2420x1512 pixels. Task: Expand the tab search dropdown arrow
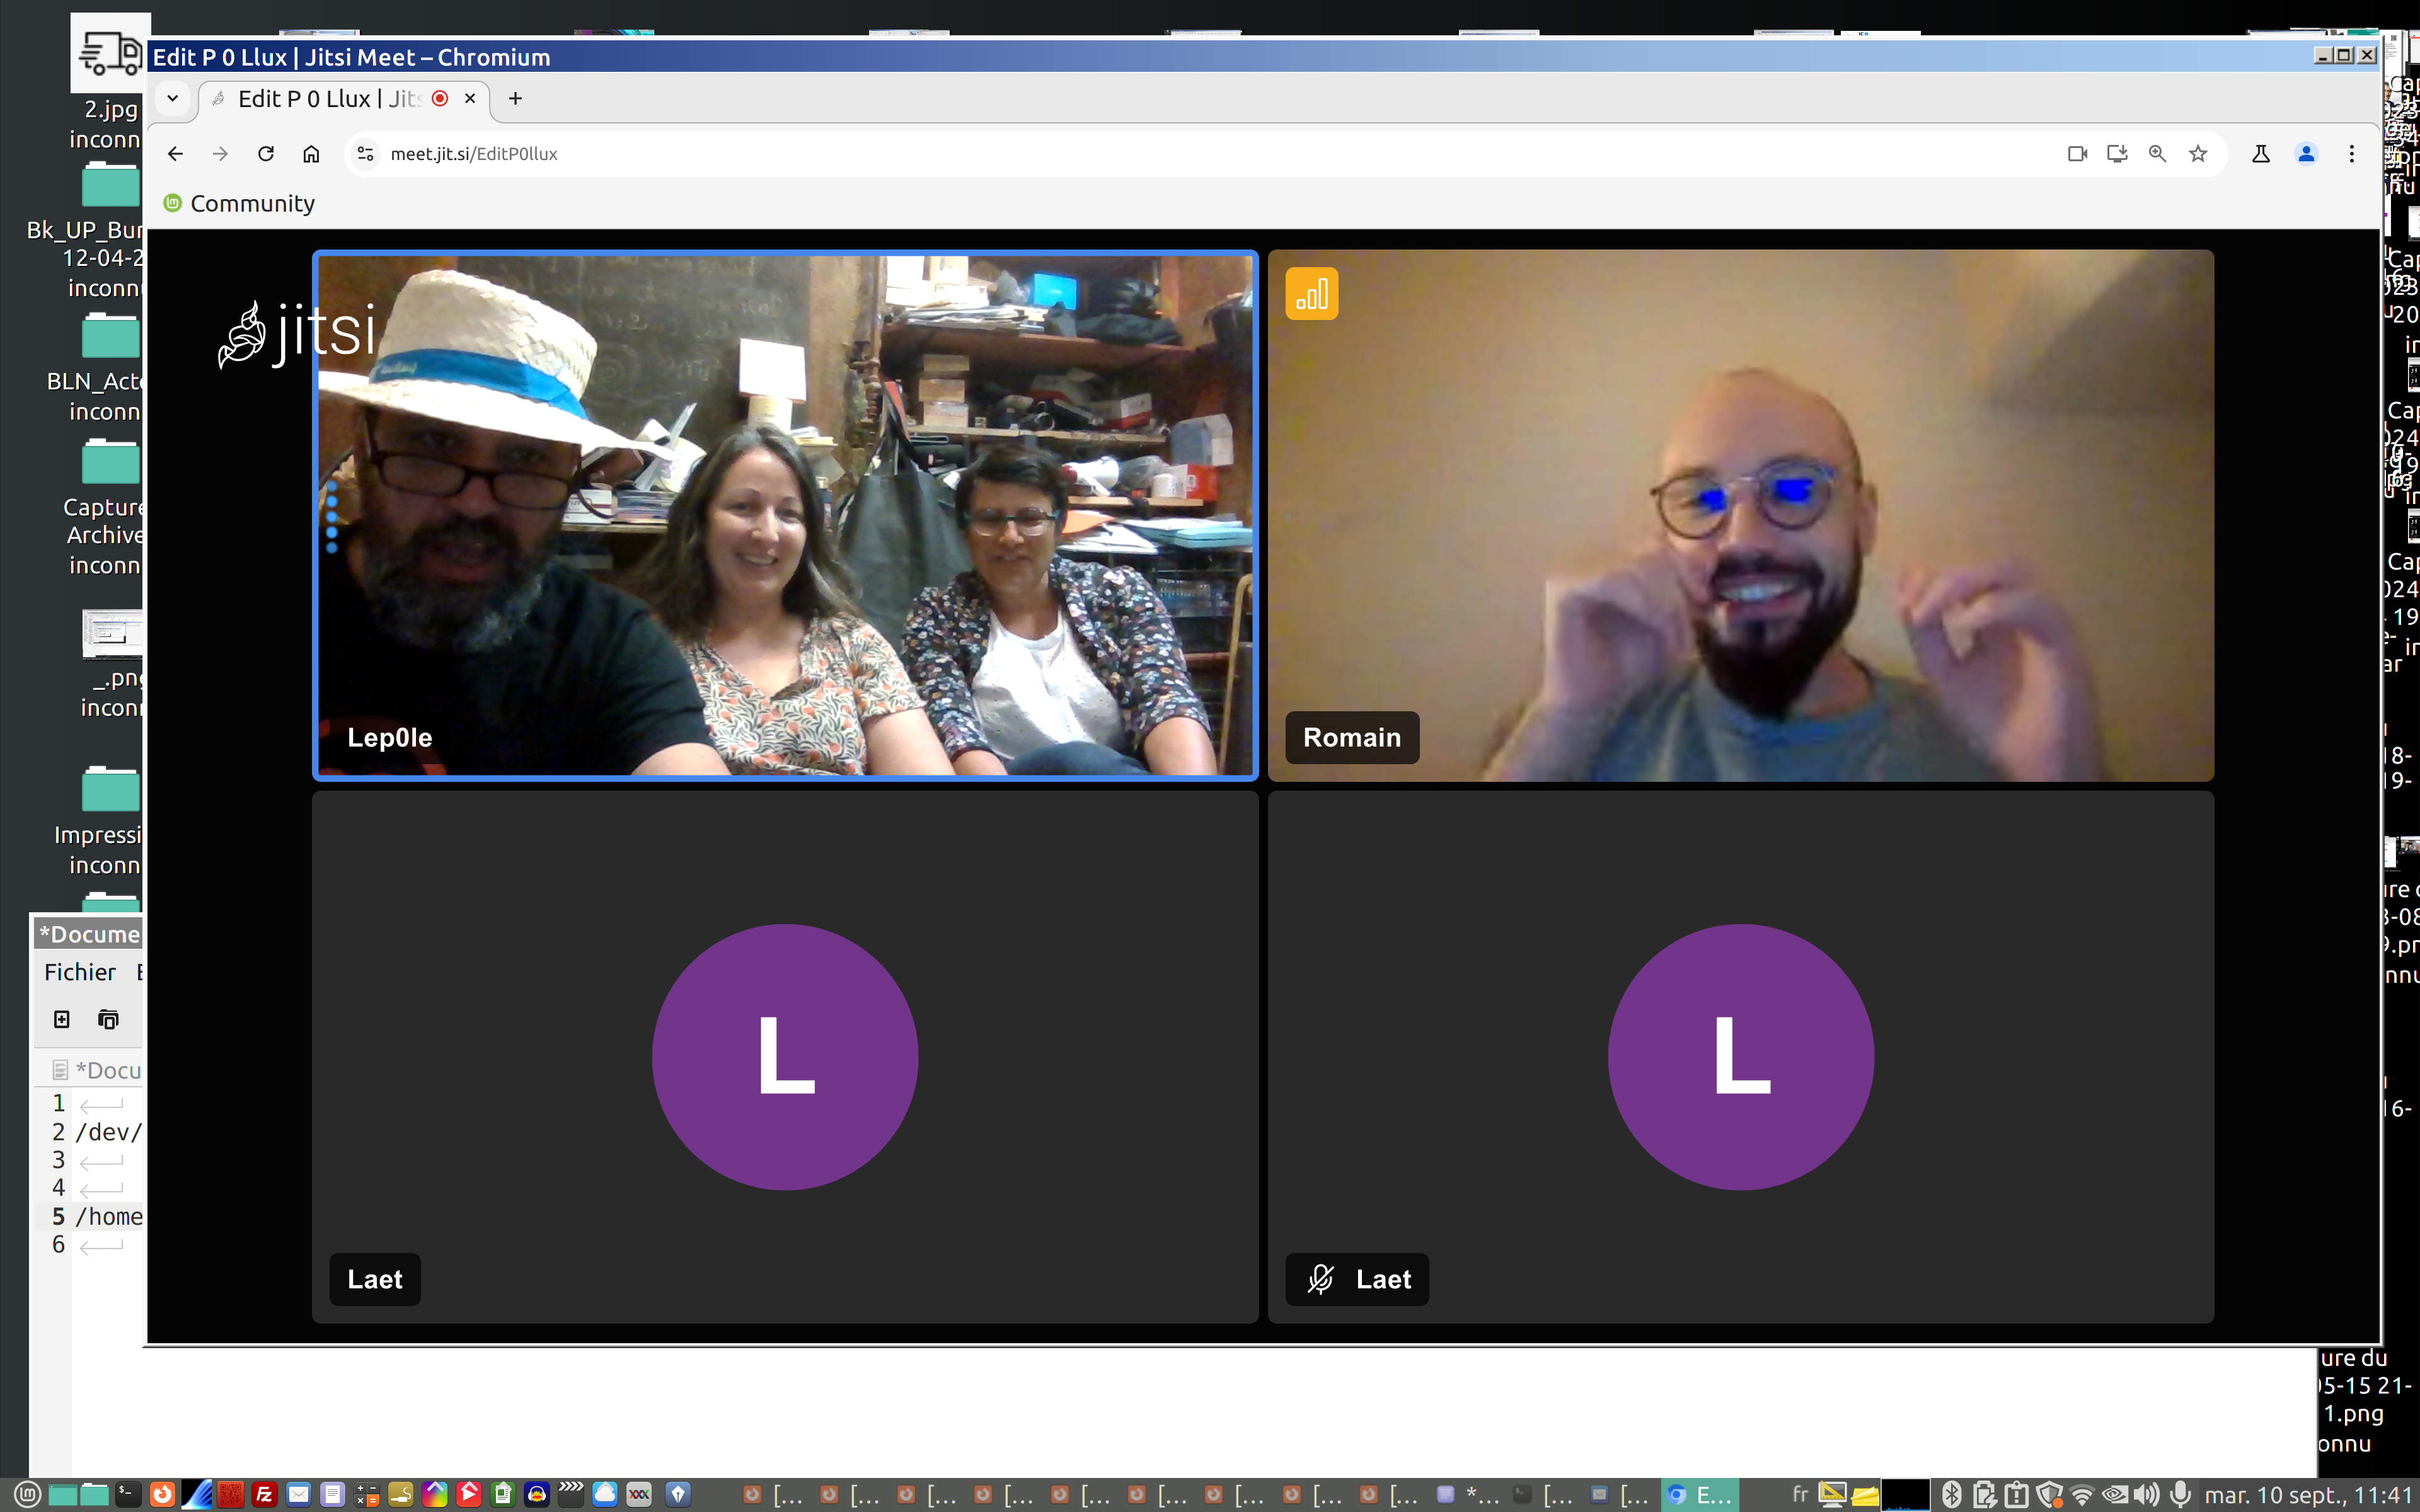(x=173, y=98)
